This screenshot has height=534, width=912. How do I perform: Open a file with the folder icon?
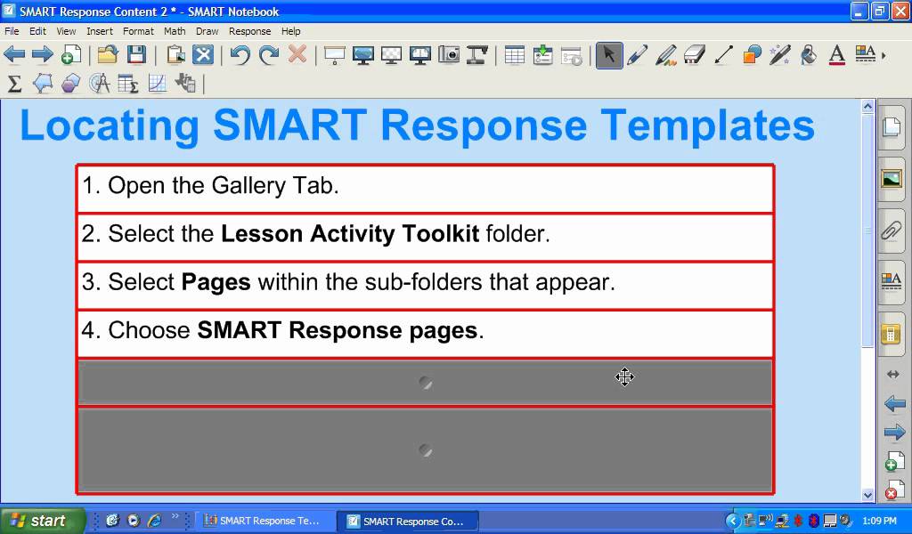(x=108, y=55)
